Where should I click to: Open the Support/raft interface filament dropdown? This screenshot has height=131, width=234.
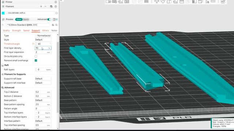43,83
